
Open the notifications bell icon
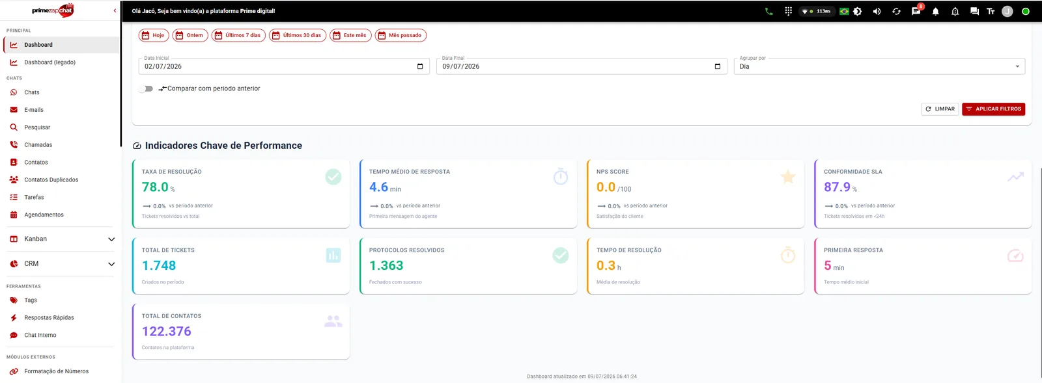935,11
